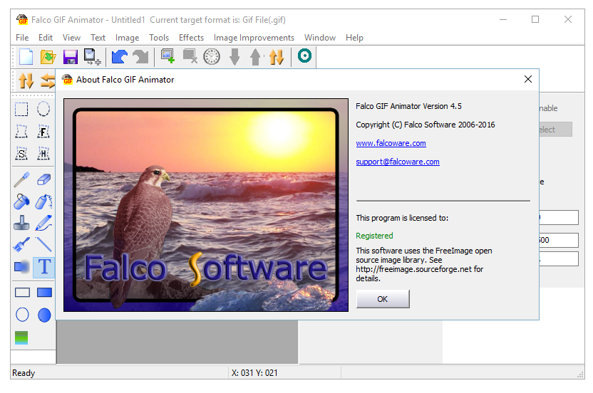Image resolution: width=593 pixels, height=393 pixels.
Task: Click the orange up-down swap arrows in the top toolbar
Action: point(277,57)
